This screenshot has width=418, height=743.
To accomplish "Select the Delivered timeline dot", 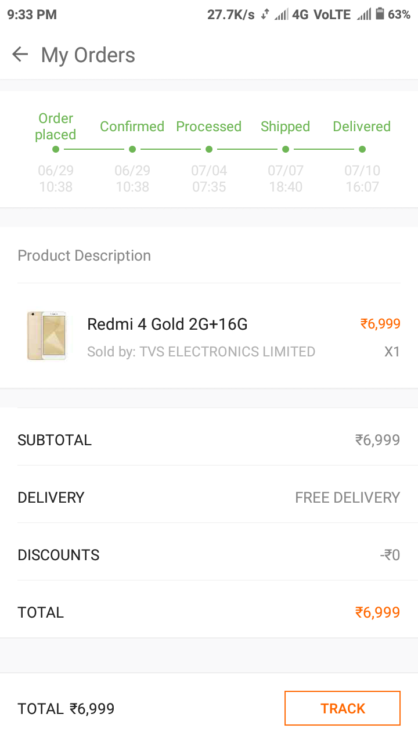I will coord(362,149).
